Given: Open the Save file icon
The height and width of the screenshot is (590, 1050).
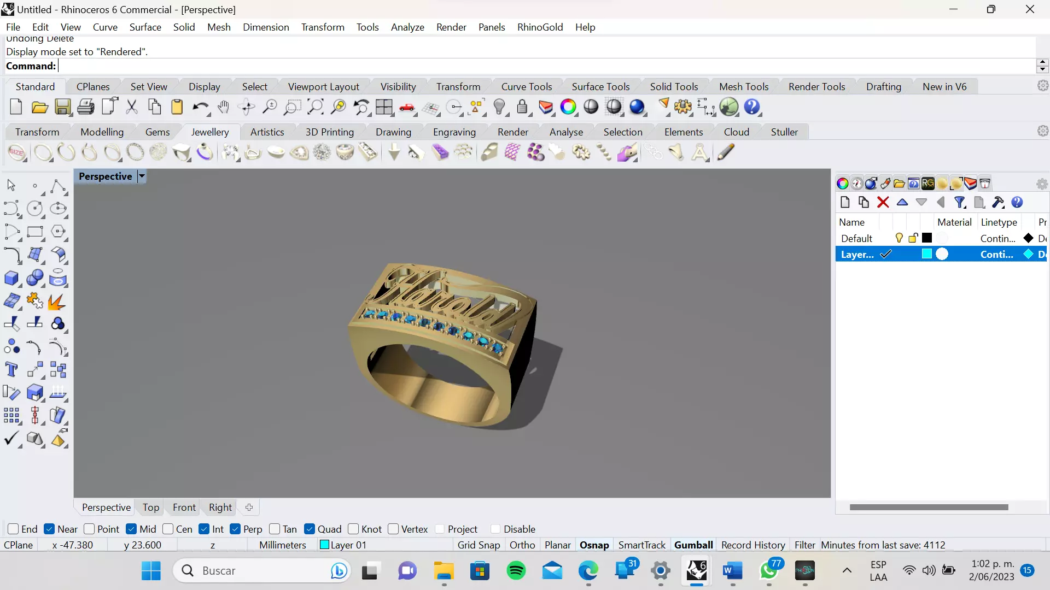Looking at the screenshot, I should click(x=63, y=107).
